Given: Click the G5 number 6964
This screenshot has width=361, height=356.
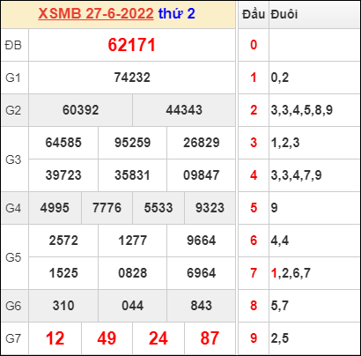Looking at the screenshot, I should tap(202, 273).
